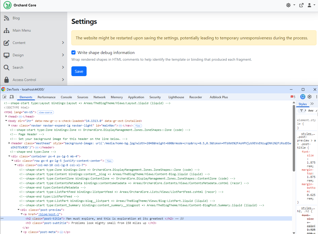Expand the Content sidebar menu chevron
The height and width of the screenshot is (234, 318).
63,43
